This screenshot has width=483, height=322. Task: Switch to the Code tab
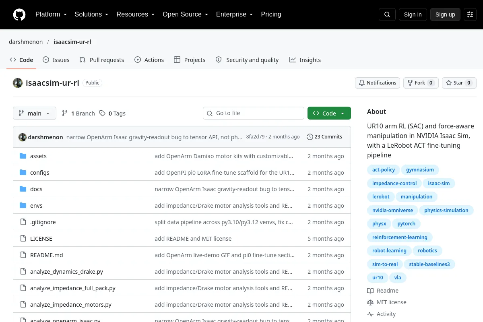coord(21,60)
